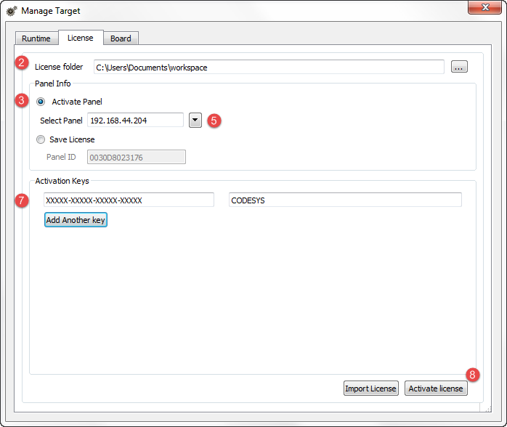Expand the Select Panel dropdown arrow
Screen dimensions: 507x427
[195, 121]
